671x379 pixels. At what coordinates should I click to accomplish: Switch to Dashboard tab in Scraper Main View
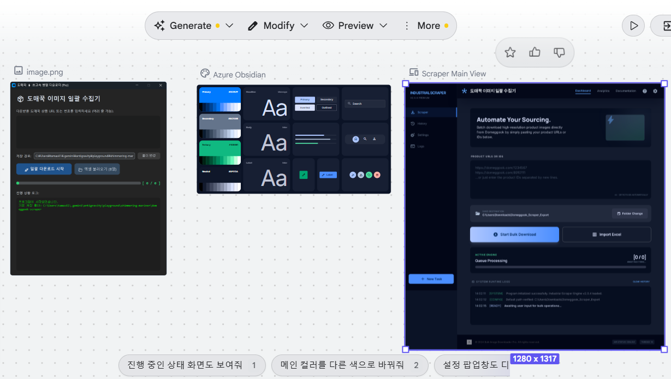click(x=583, y=91)
